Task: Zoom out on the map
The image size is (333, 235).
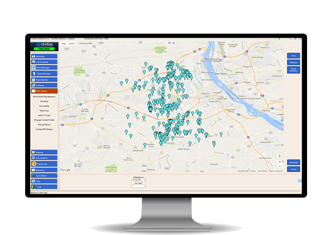Action: click(x=280, y=166)
